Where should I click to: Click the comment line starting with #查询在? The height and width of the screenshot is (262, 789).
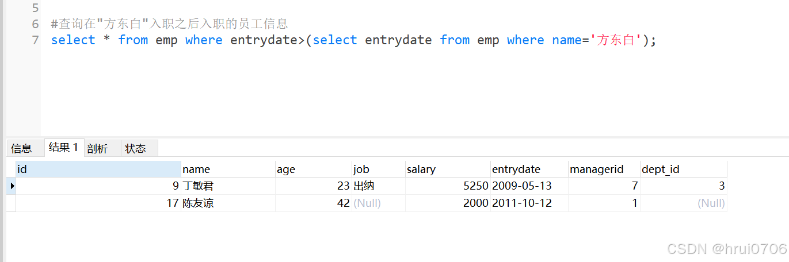[x=170, y=24]
